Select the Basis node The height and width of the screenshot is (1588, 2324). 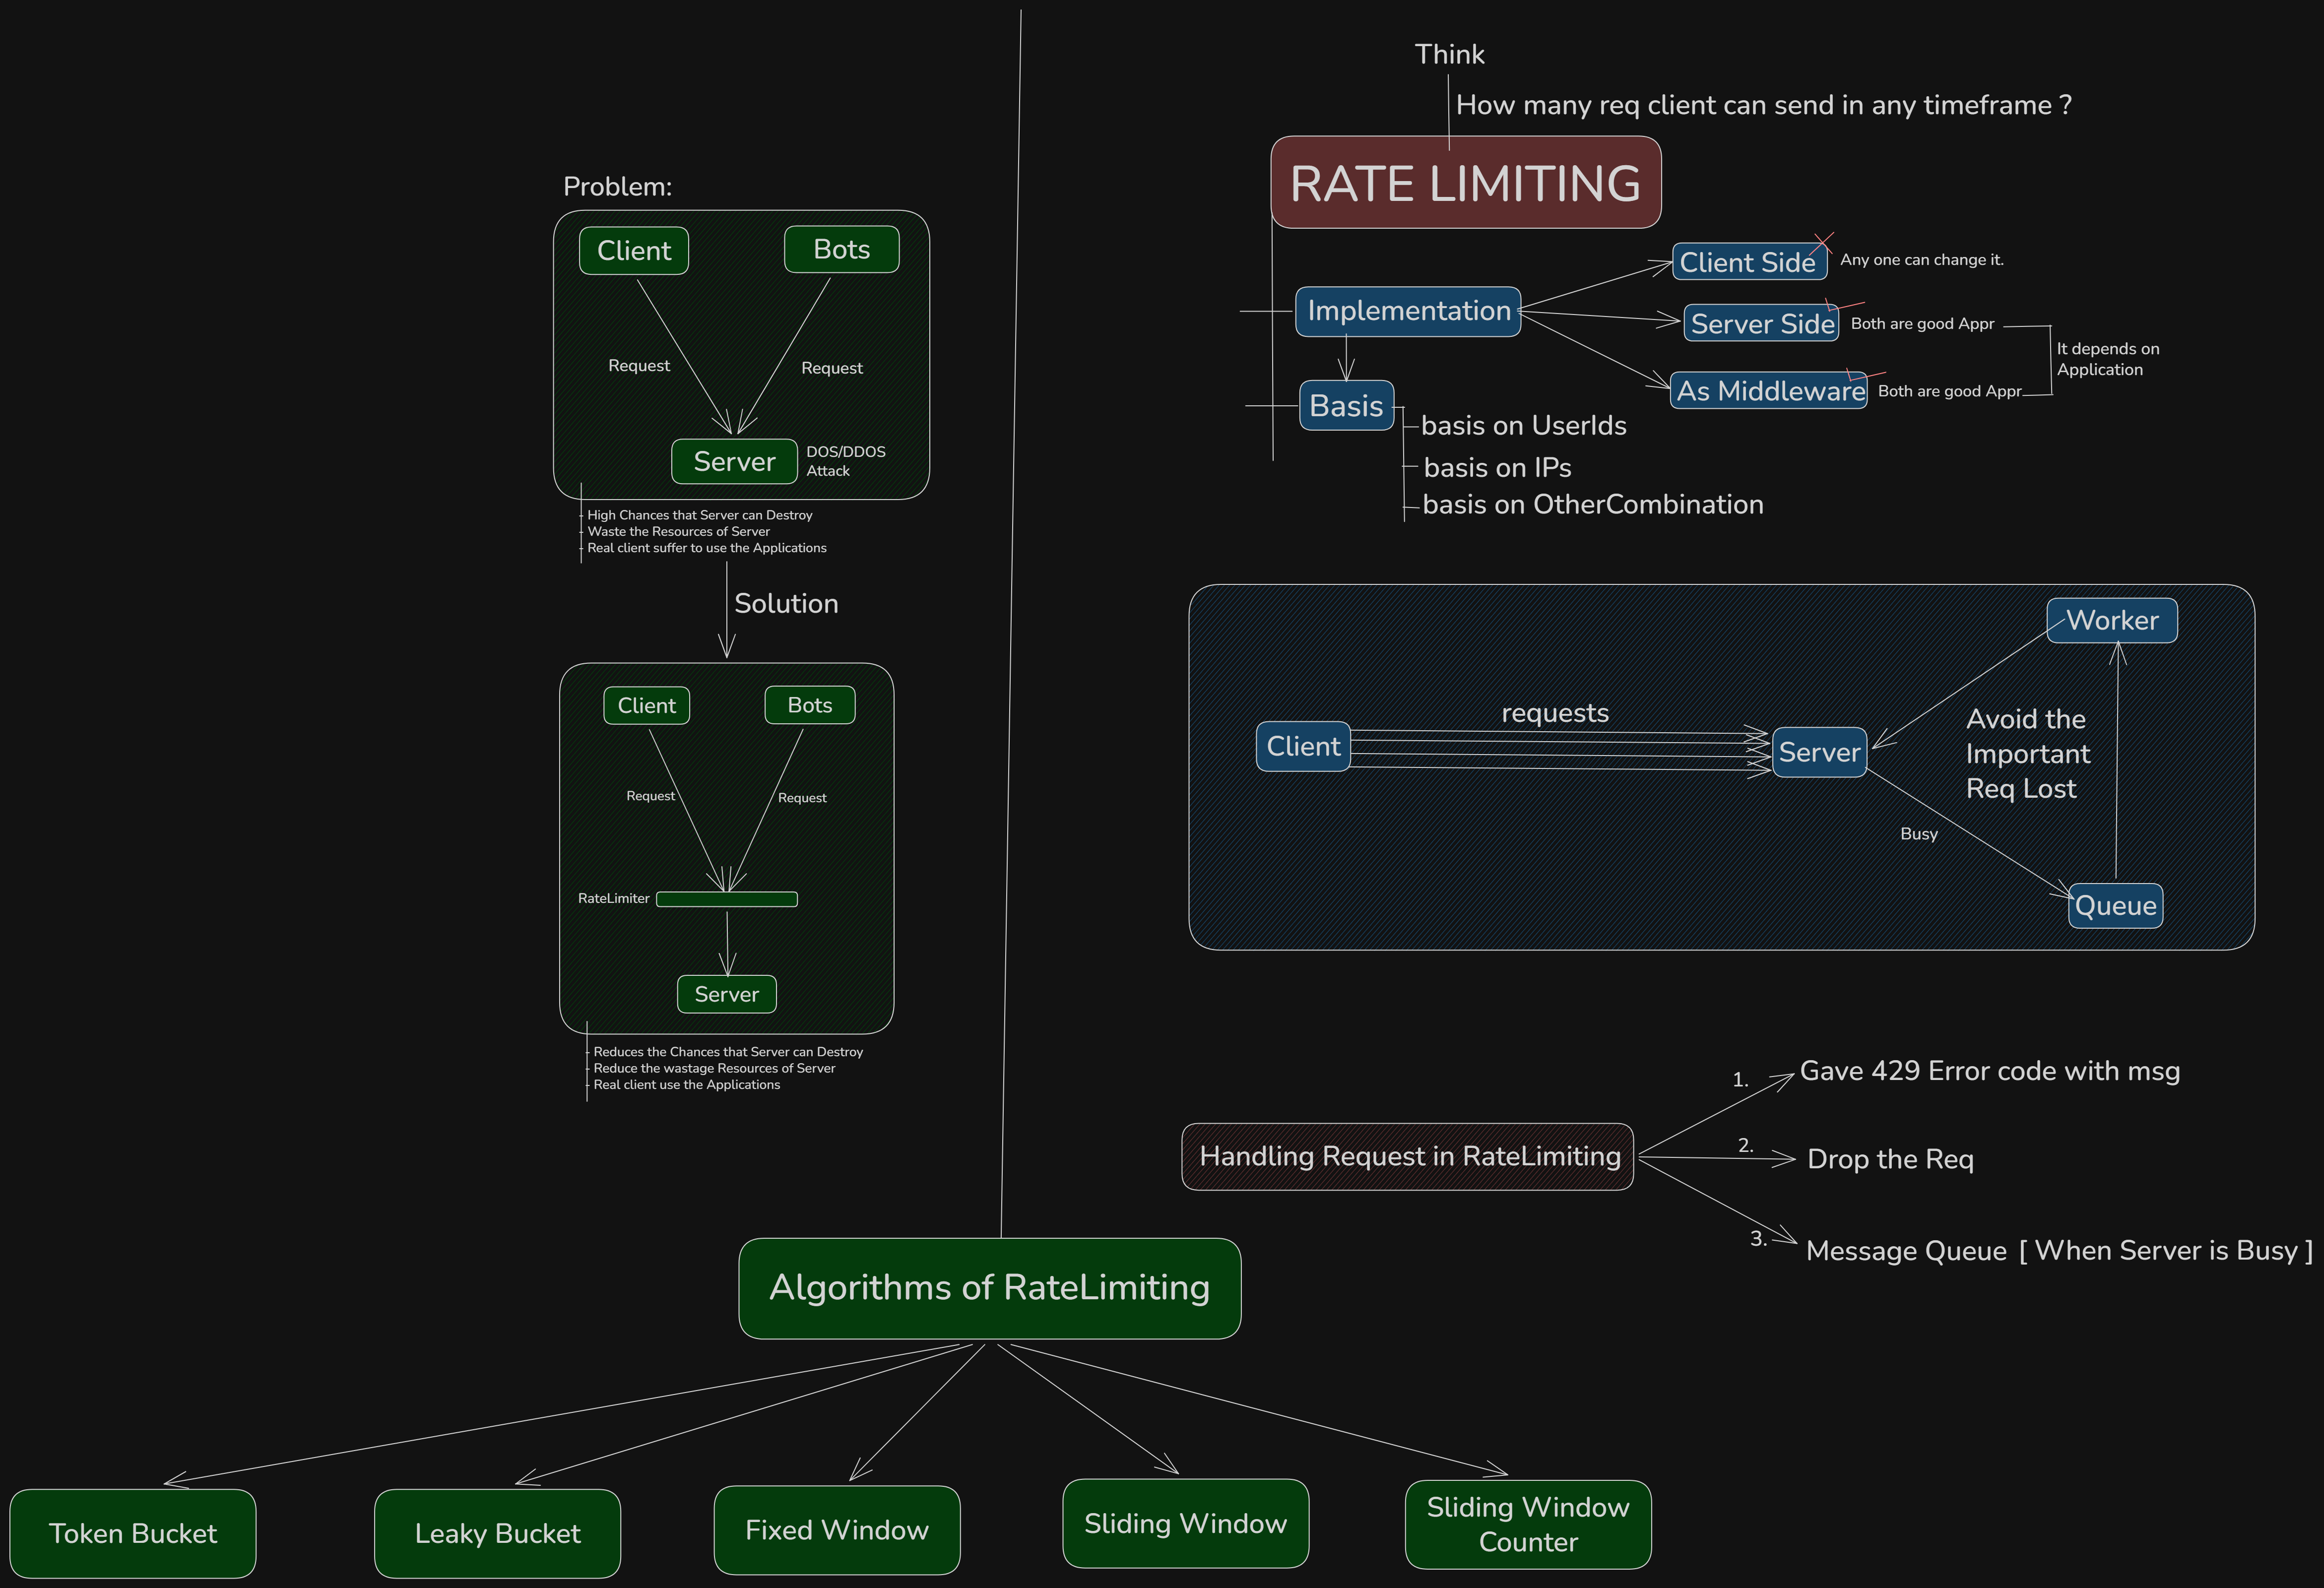[1346, 405]
